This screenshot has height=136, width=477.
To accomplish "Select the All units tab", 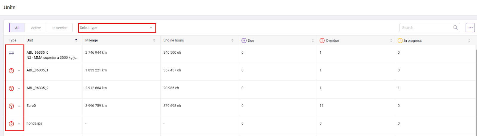I will [x=17, y=28].
